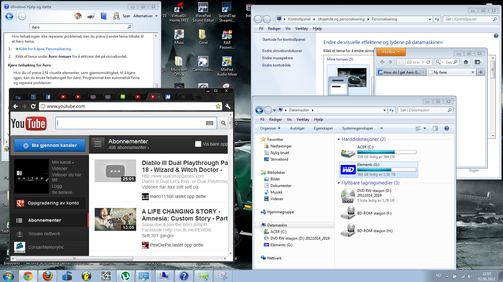
Task: Click Oppgradering av konto button
Action: pos(50,203)
